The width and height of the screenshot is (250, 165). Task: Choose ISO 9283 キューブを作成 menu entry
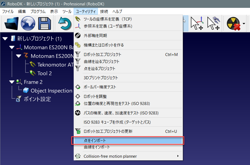tap(128, 122)
